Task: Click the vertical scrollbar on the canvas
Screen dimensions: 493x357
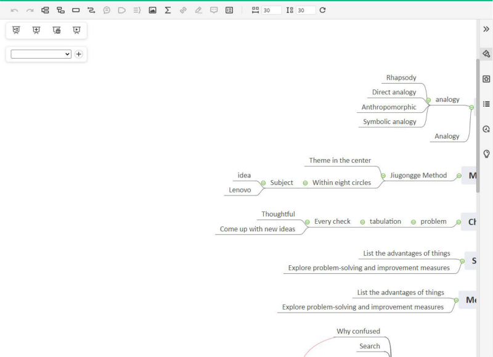Action: [478, 123]
